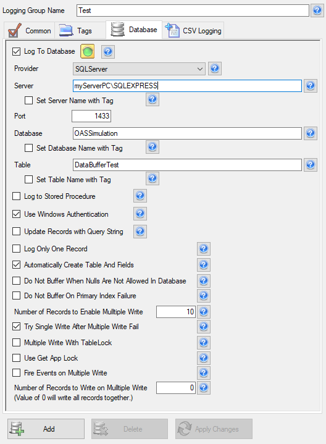This screenshot has height=444, width=326.
Task: Open help for Log To Database
Action: coord(108,51)
